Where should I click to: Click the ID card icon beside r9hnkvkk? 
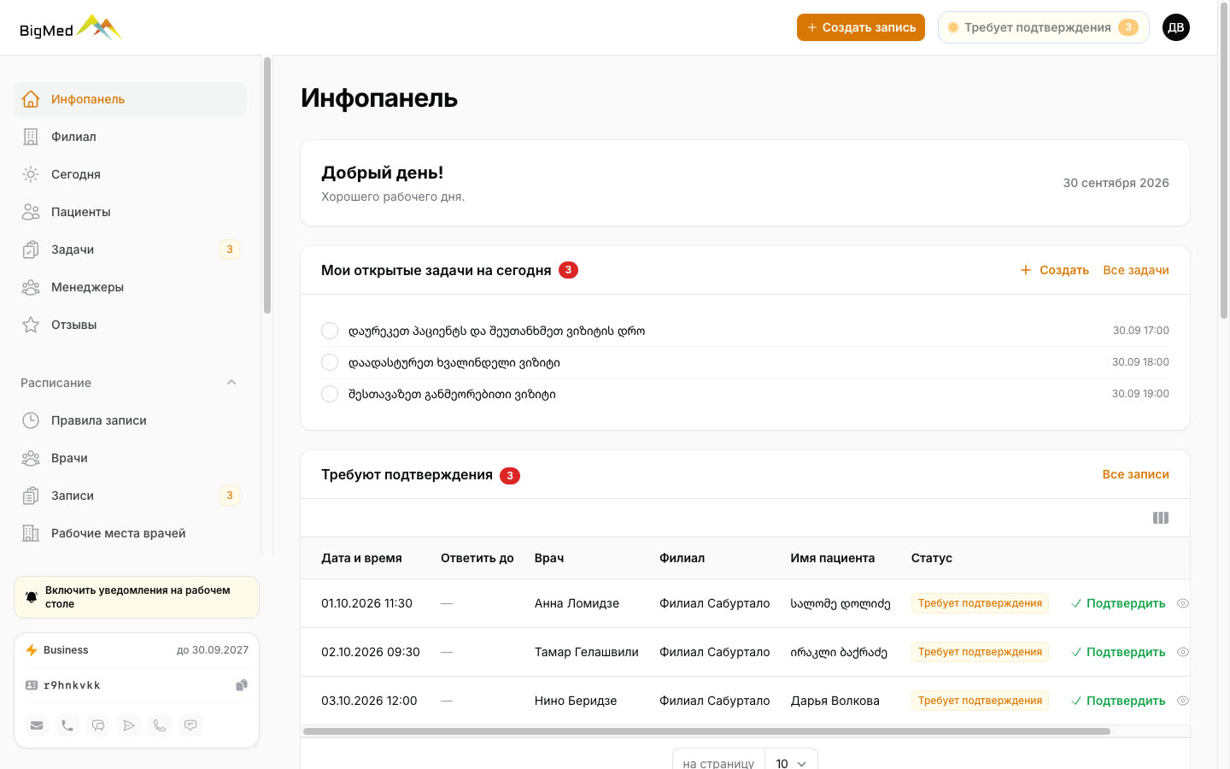click(32, 685)
